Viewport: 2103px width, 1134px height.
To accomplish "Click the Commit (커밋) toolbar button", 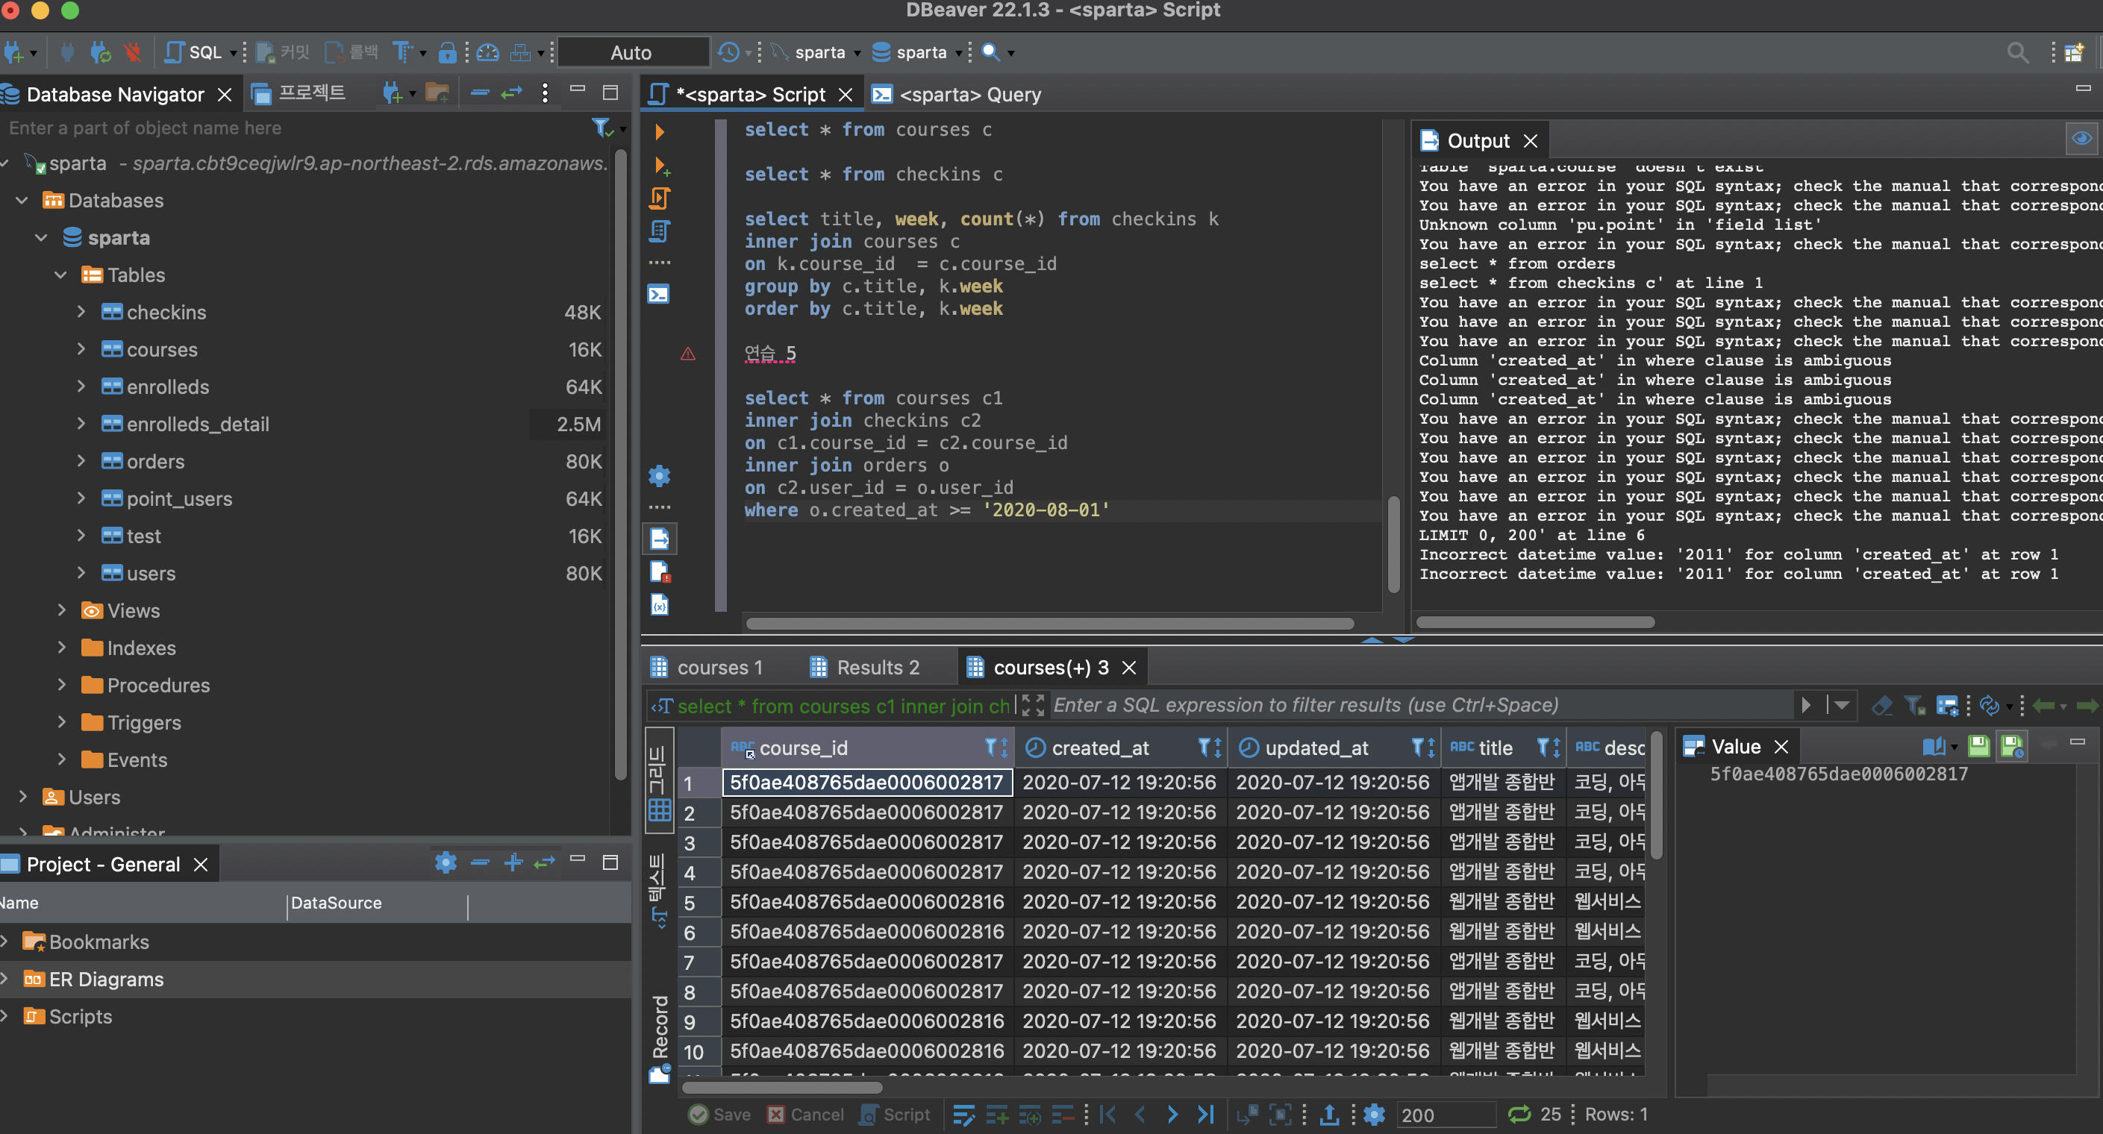I will coord(283,53).
